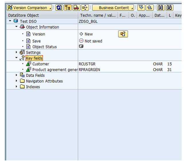The height and width of the screenshot is (165, 190).
Task: Collapse the Key fields node
Action: [x=17, y=58]
